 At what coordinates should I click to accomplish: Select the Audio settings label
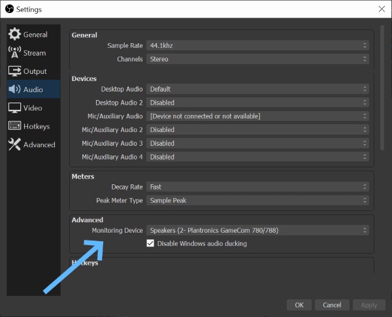coord(33,90)
